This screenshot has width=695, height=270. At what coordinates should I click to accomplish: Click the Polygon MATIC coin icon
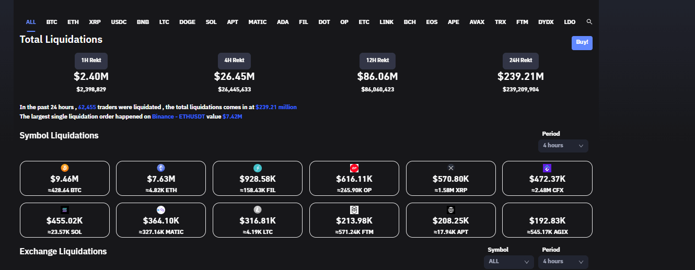[161, 210]
